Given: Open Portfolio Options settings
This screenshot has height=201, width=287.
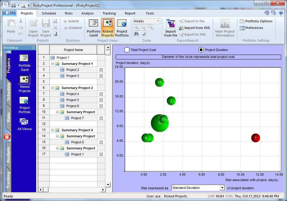Looking at the screenshot, I should 256,21.
